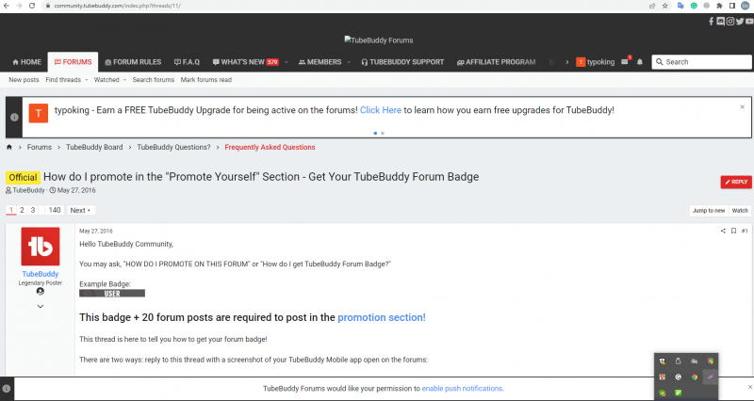Screen dimensions: 754x401
Task: Open the YouTube social icon in header
Action: tap(748, 21)
